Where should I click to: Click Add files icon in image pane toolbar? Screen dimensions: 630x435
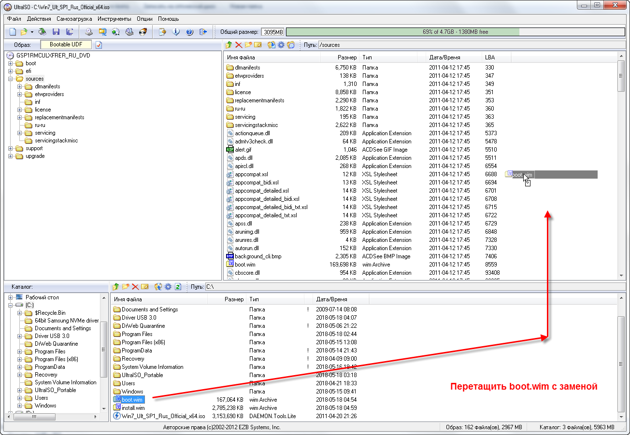click(x=272, y=45)
